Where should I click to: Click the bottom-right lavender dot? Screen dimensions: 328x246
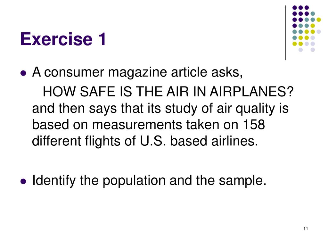[313, 50]
